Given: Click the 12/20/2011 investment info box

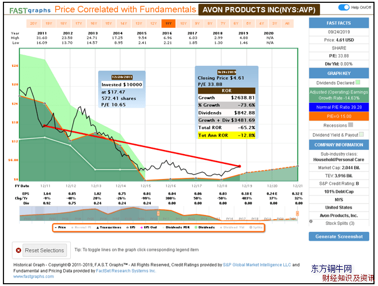Looking at the screenshot, I should (122, 90).
